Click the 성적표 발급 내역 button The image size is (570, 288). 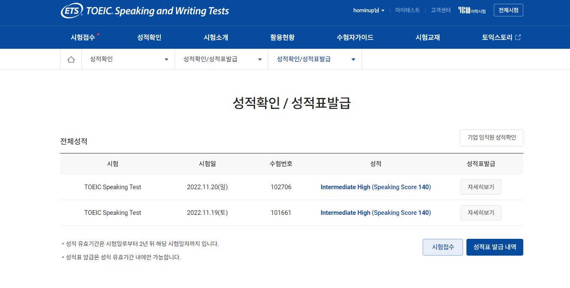(495, 247)
